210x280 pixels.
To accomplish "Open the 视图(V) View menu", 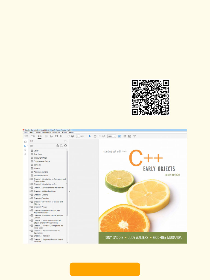I will coord(38,133).
